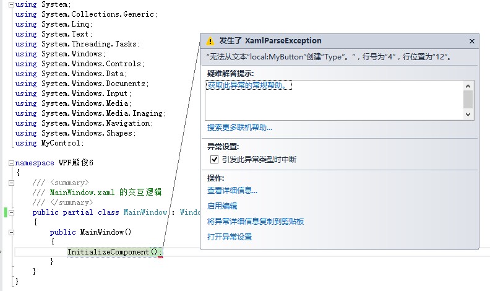This screenshot has height=291, width=490.
Task: Collapse the summary comment region
Action: (x=11, y=183)
